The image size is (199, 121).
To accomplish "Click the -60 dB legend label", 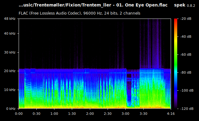I will pyautogui.click(x=186, y=54).
